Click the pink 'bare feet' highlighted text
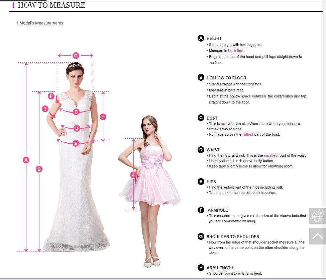This screenshot has width=326, height=280. tap(236, 51)
